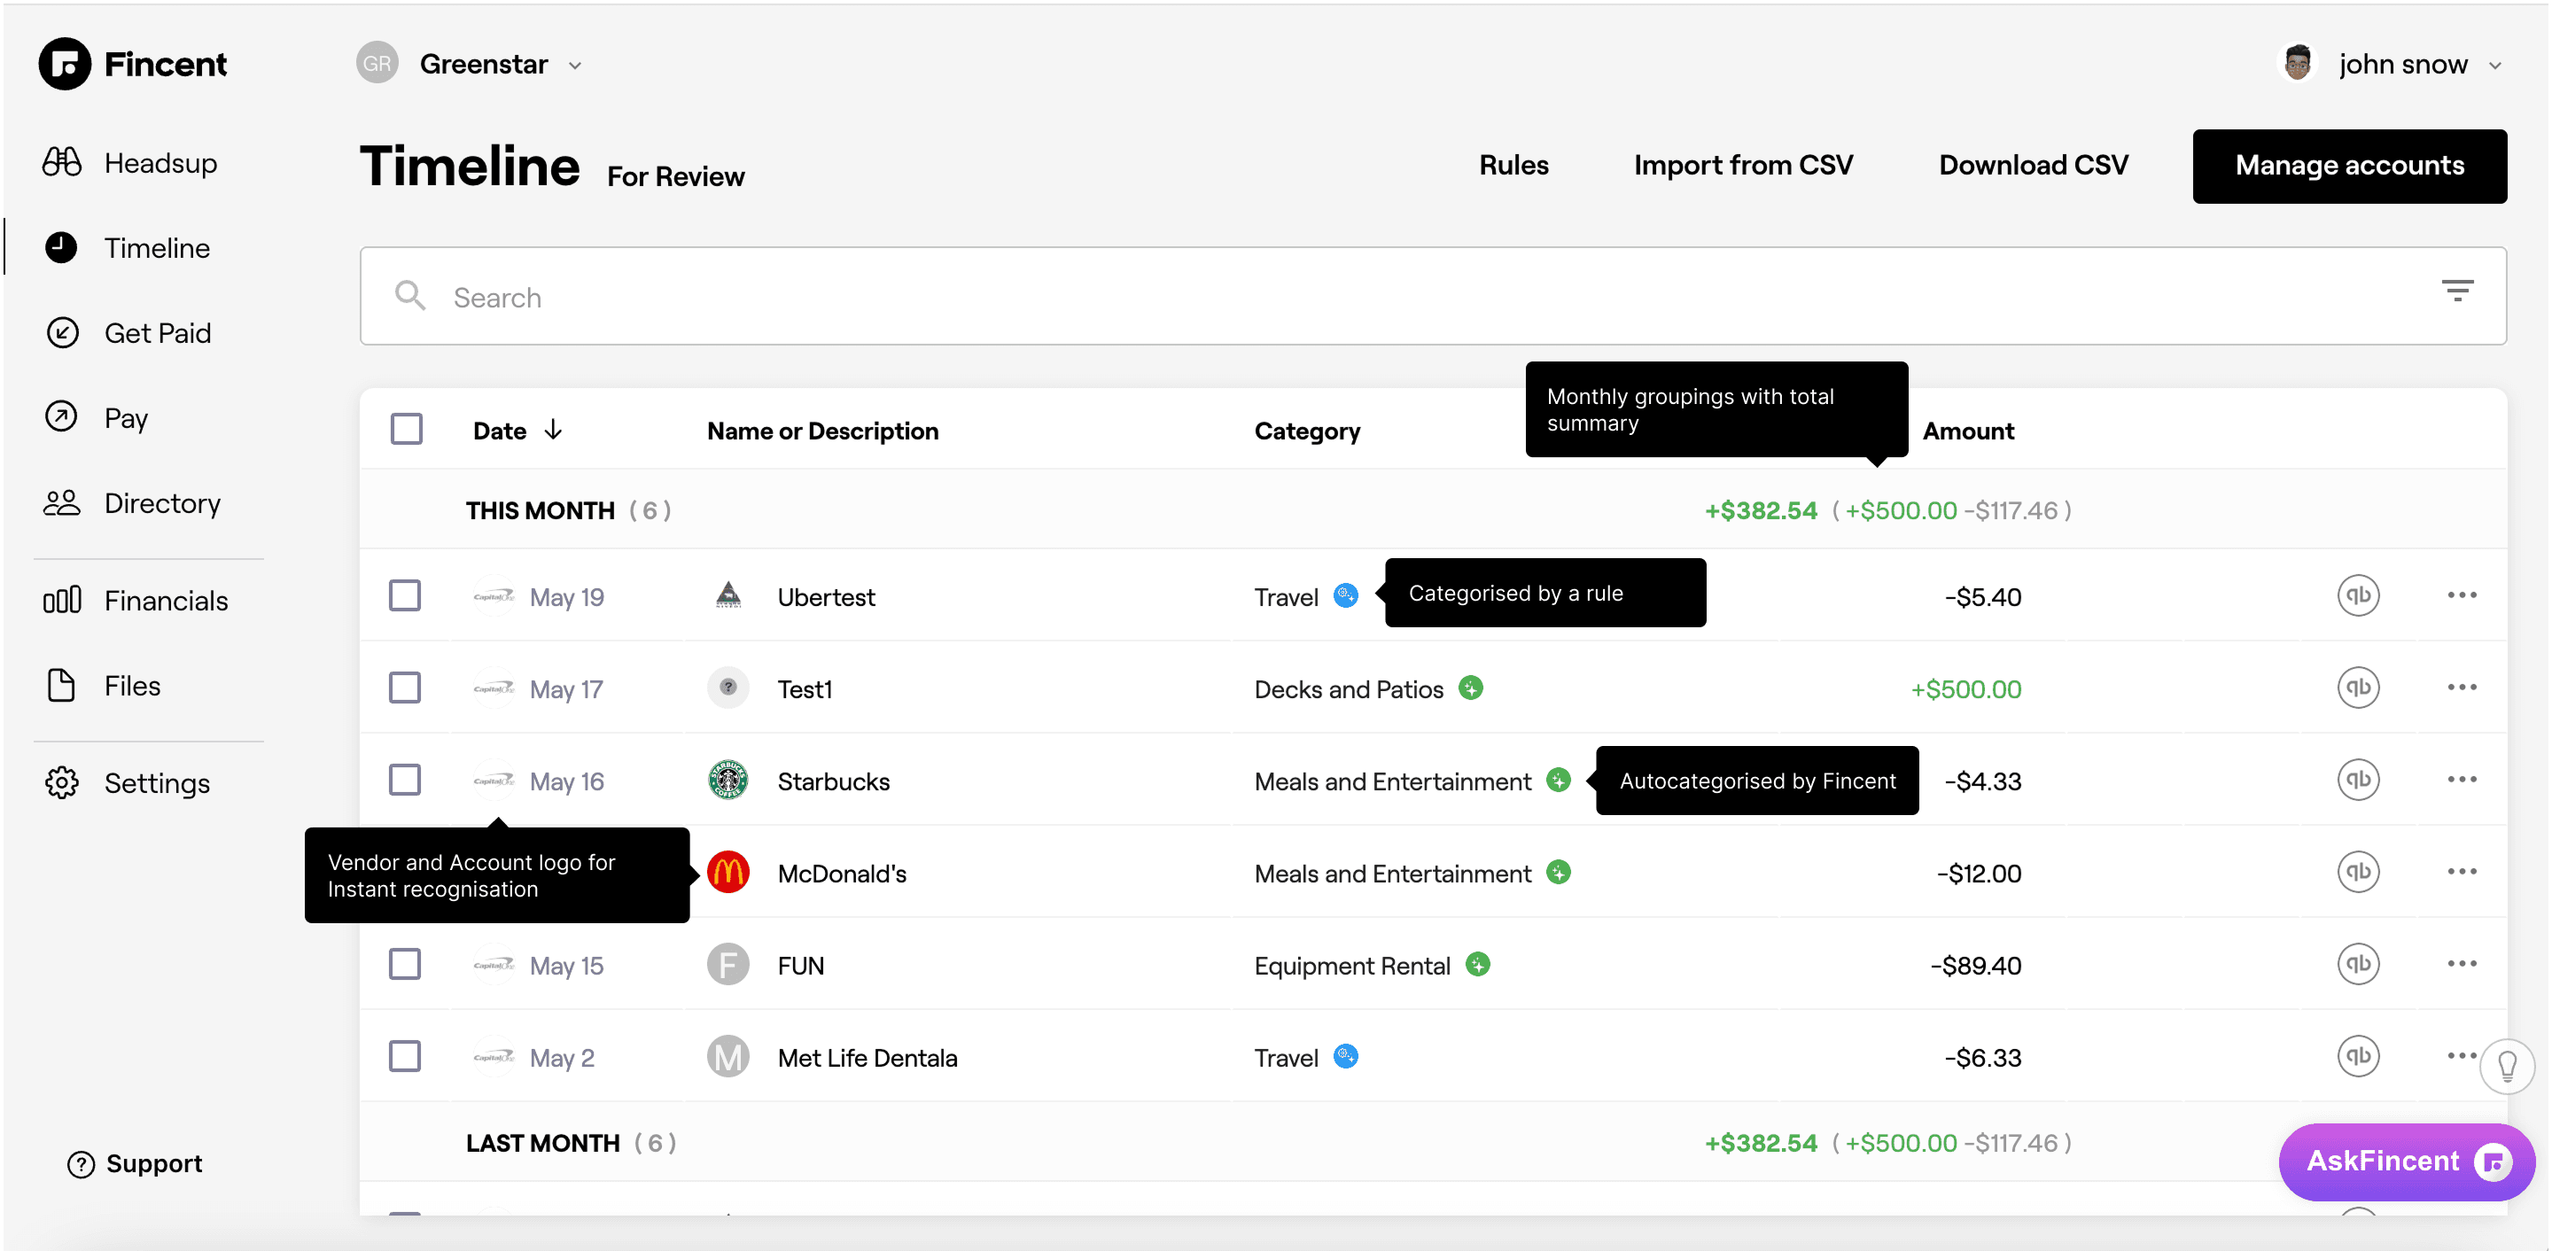
Task: Open more options for Ubertest row
Action: coord(2462,595)
